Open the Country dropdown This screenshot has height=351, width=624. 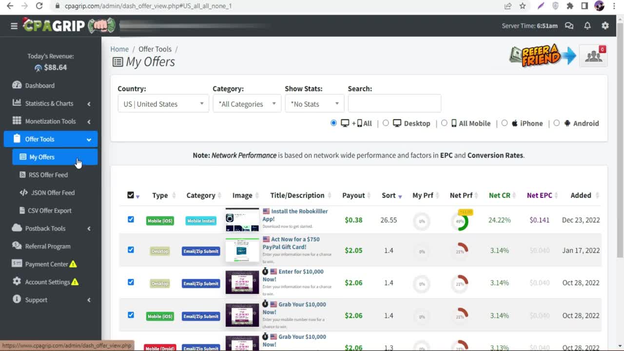(x=163, y=104)
